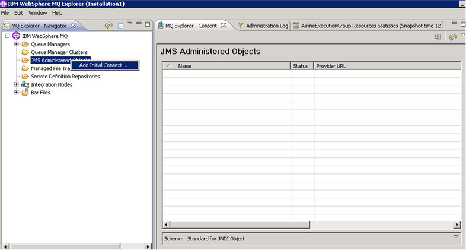Choose Add Initial Context from context menu
The width and height of the screenshot is (466, 250).
coord(105,65)
